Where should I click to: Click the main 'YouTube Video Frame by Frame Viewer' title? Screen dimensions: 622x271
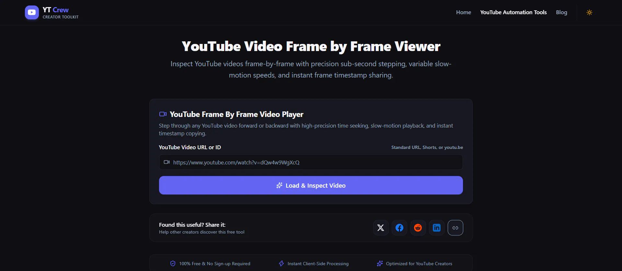pos(311,47)
